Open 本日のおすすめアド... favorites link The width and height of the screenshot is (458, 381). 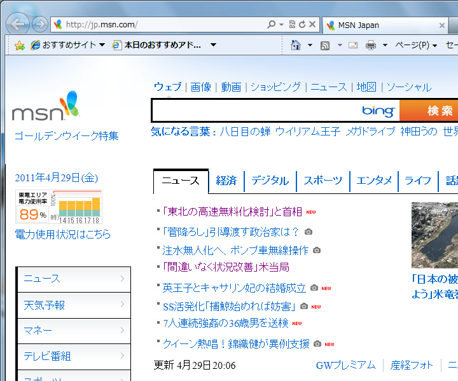(157, 45)
